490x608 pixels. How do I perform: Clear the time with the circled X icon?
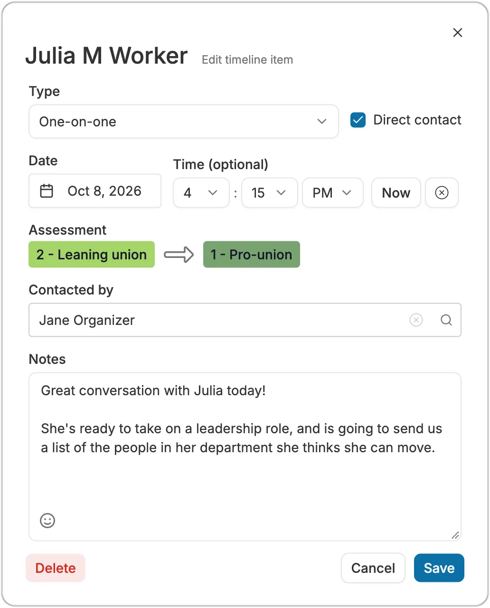click(x=442, y=193)
